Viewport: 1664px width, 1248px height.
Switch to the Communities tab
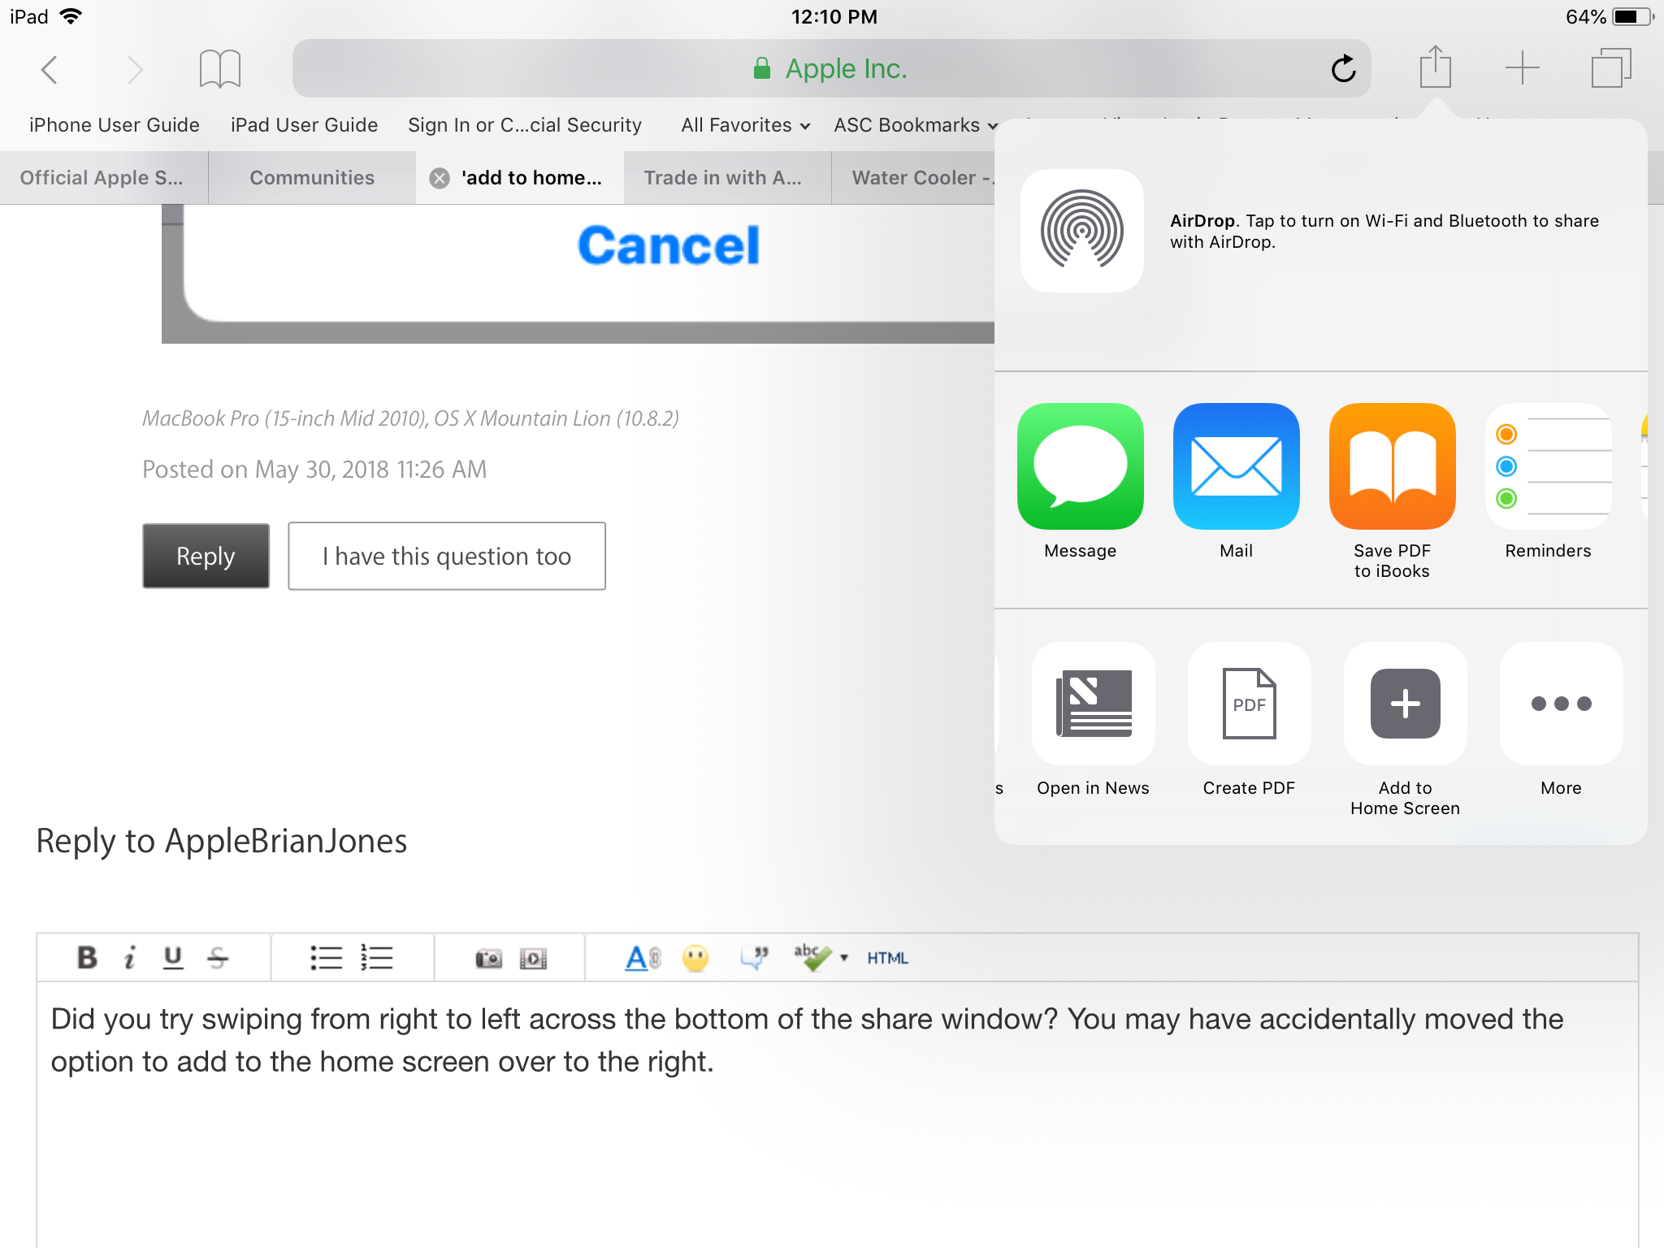[312, 178]
